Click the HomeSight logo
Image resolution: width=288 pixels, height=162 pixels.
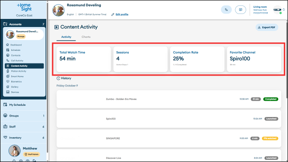(24, 7)
